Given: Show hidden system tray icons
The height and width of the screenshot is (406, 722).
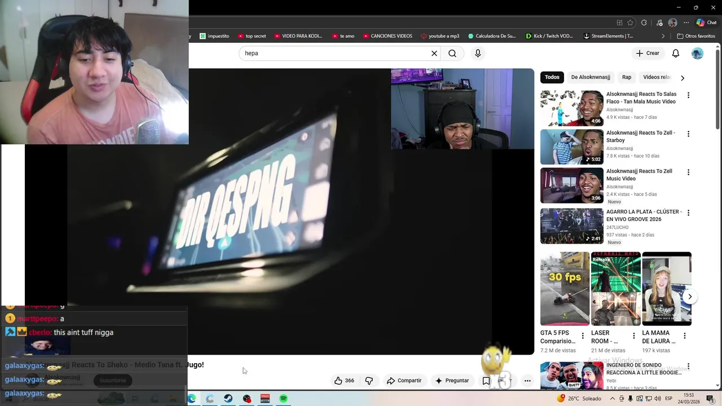Looking at the screenshot, I should (x=613, y=399).
